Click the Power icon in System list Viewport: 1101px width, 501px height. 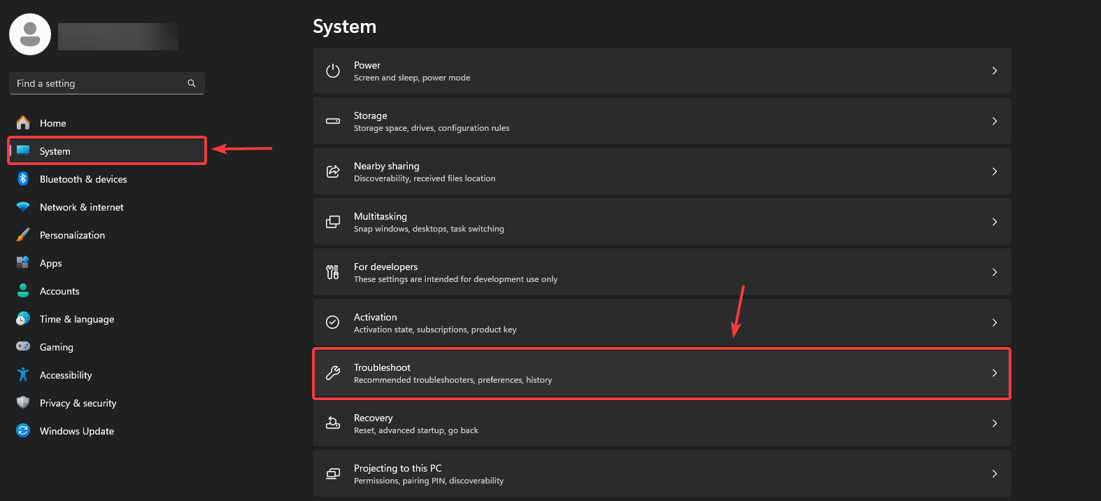coord(333,71)
